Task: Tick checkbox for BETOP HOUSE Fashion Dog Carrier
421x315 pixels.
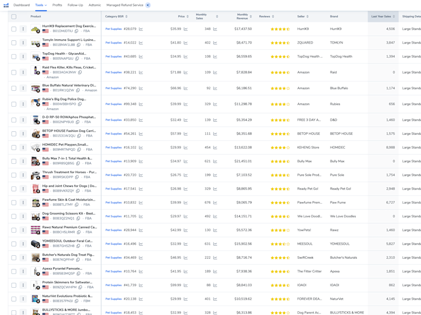Action: pyautogui.click(x=14, y=134)
